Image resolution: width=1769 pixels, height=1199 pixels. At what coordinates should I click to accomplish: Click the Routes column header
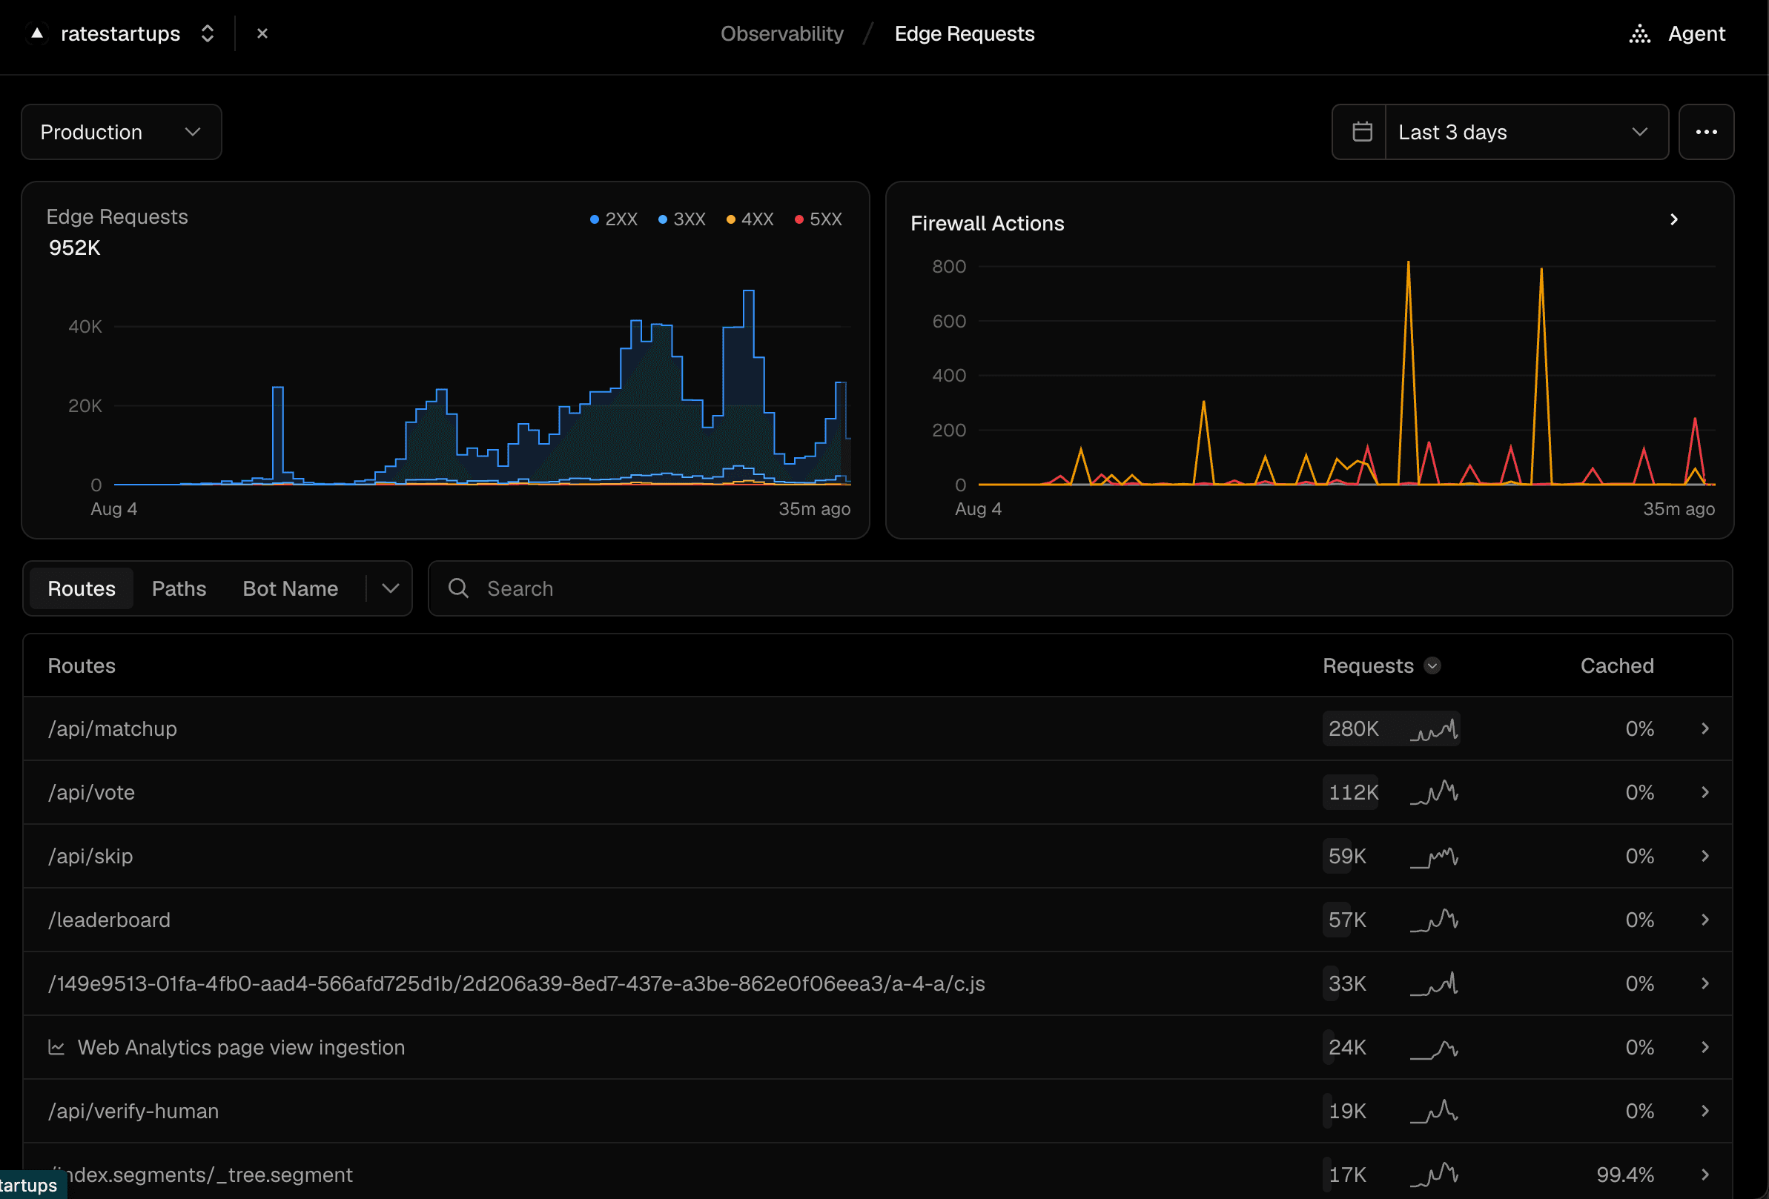point(82,665)
